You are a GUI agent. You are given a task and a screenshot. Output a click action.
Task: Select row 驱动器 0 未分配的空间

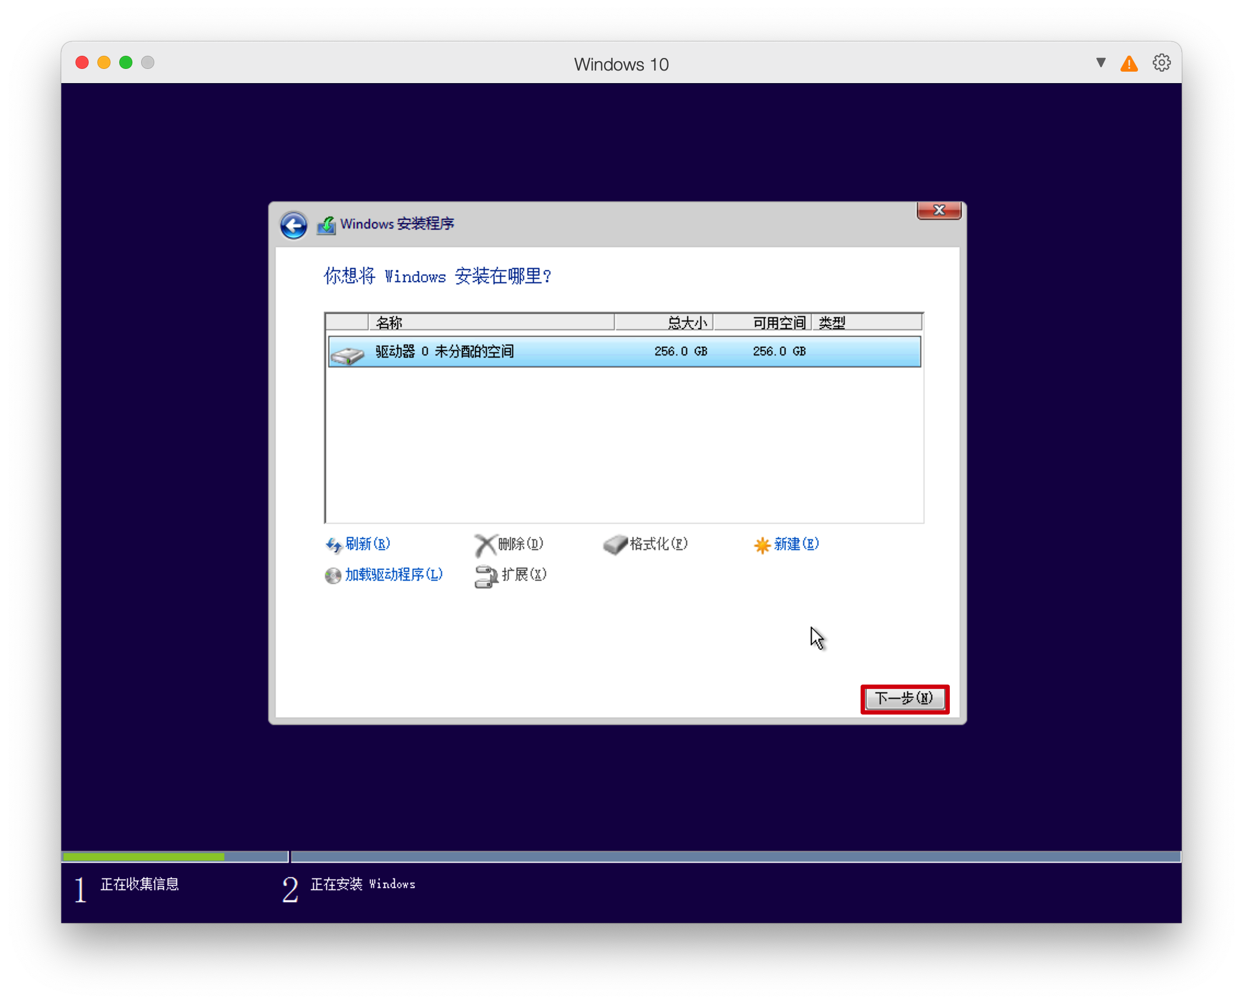[x=624, y=352]
